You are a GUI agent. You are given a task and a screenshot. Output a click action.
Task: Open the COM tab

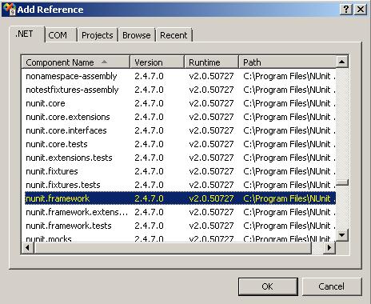click(61, 35)
